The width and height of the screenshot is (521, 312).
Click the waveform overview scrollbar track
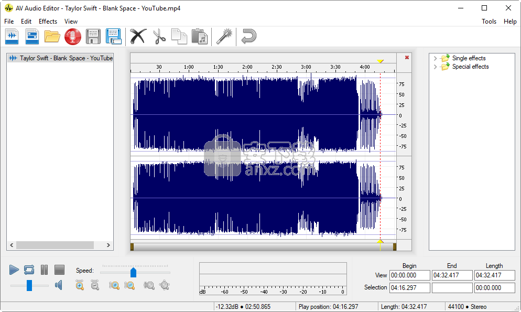263,247
